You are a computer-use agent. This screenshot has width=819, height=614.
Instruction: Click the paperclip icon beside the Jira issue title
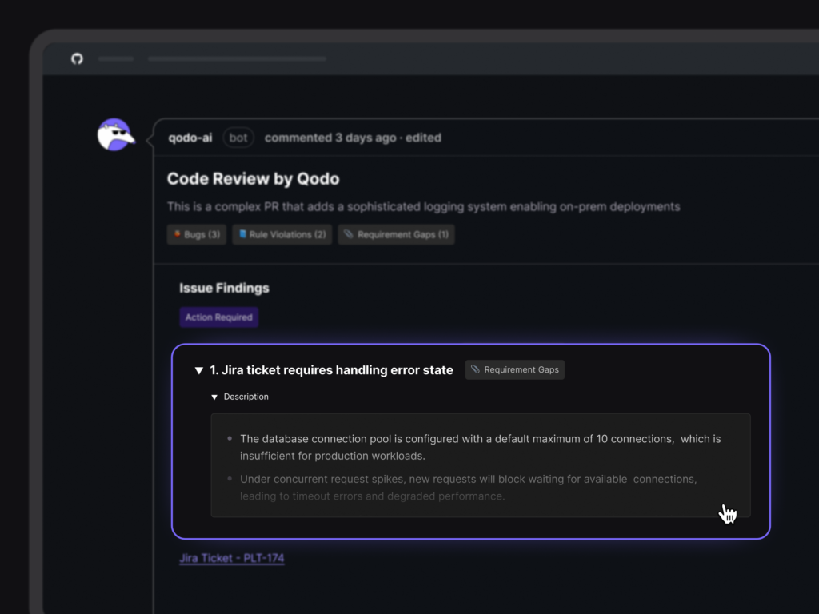click(x=475, y=370)
